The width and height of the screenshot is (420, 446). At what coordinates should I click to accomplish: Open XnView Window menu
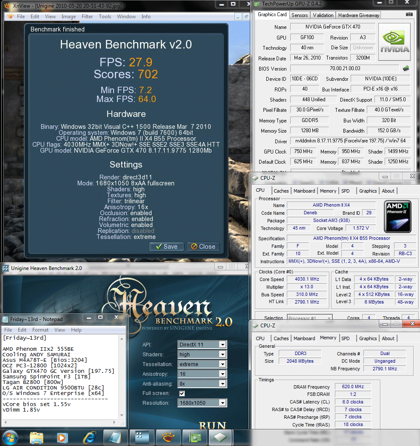[126, 17]
